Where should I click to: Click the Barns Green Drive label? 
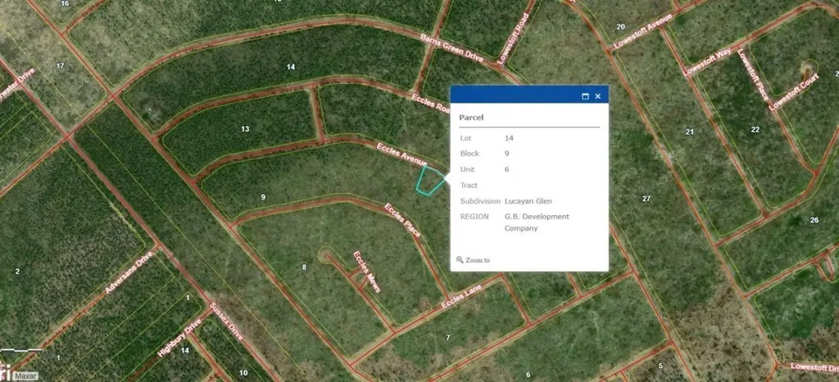[452, 48]
